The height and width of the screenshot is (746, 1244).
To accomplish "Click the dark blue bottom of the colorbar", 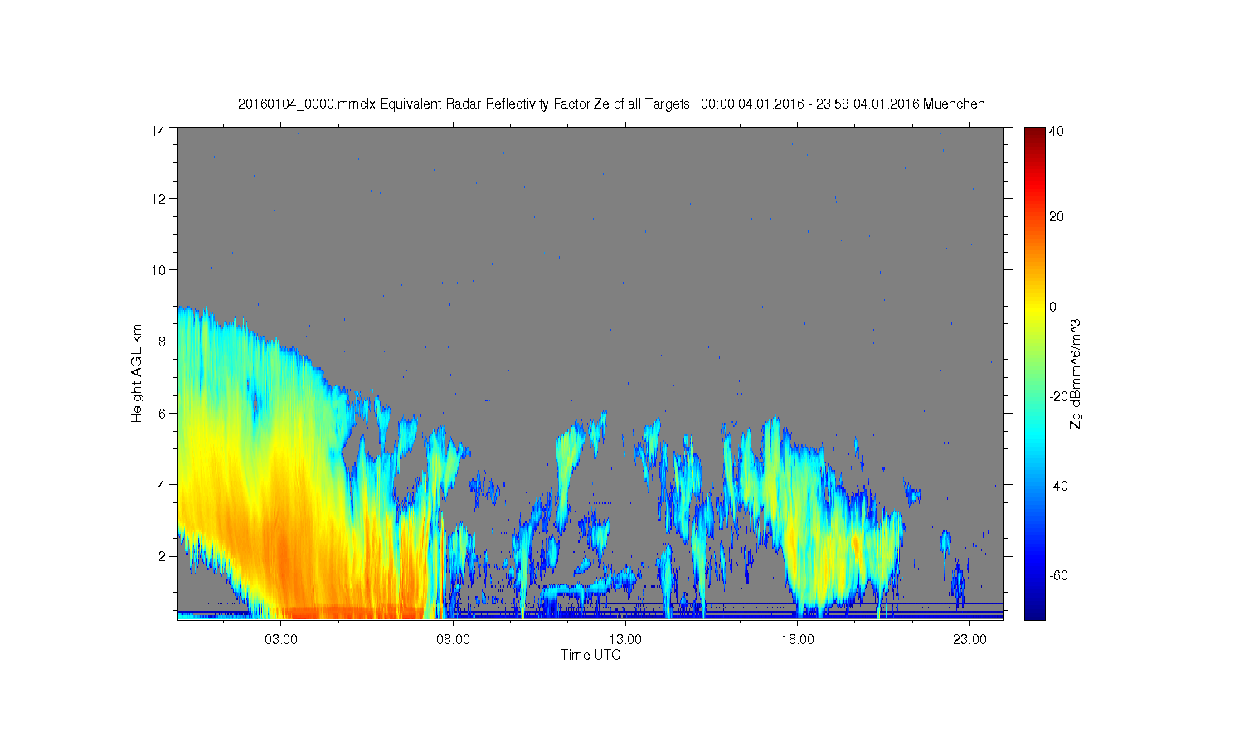I will pyautogui.click(x=1034, y=612).
